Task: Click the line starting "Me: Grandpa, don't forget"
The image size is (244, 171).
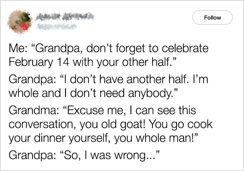Action: (109, 48)
